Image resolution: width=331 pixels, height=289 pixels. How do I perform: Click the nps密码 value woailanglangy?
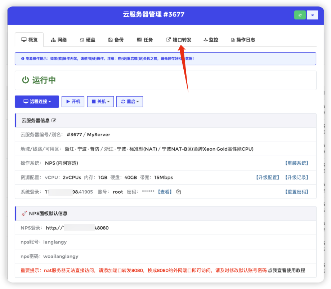point(61,257)
